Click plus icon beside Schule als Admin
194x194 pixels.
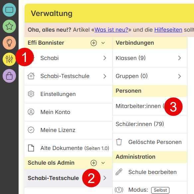[x=94, y=163]
